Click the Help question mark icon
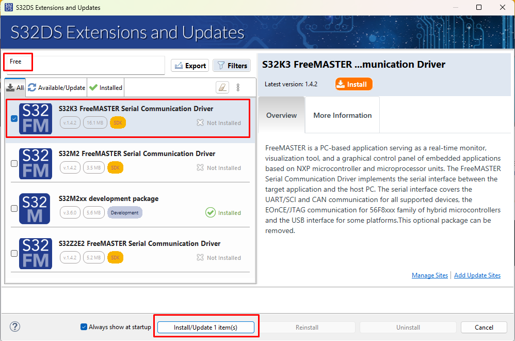 click(14, 327)
